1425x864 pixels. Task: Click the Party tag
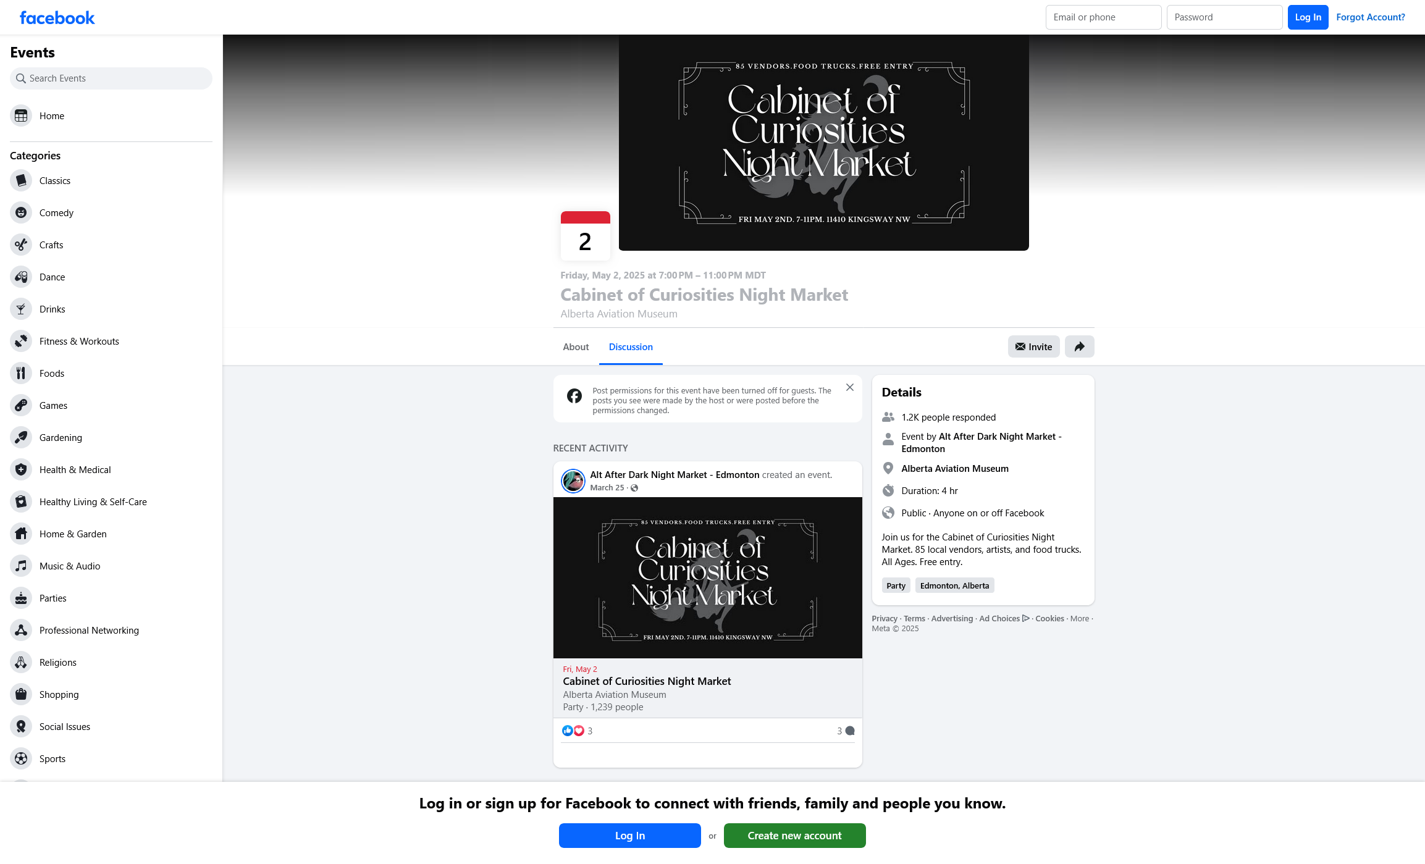click(896, 585)
